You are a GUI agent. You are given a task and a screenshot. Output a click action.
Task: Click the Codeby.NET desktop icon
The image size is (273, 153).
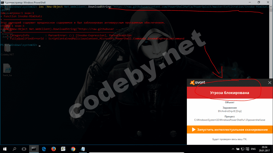pos(7,50)
